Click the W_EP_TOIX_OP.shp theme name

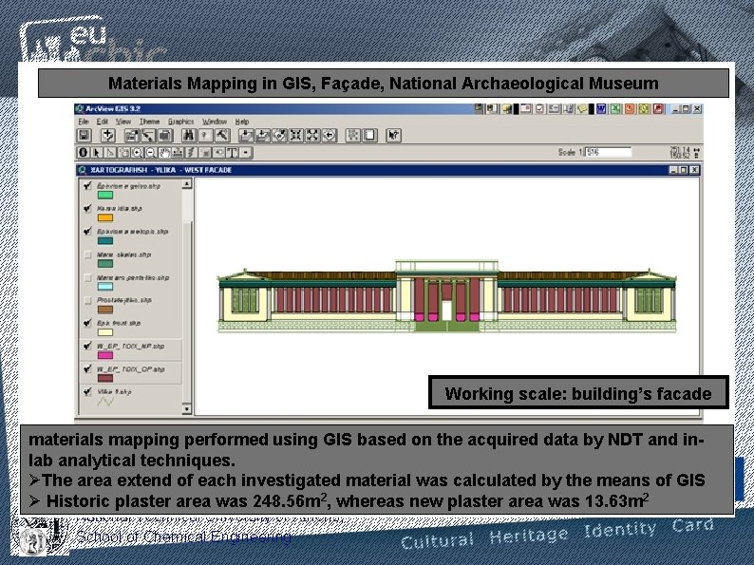pyautogui.click(x=131, y=369)
